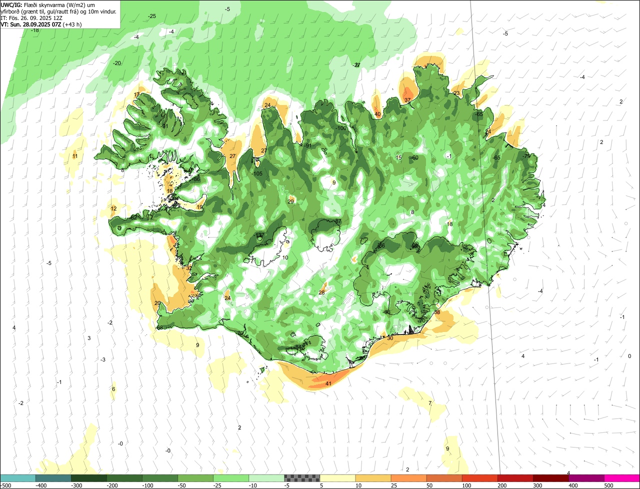This screenshot has height=489, width=640.
Task: Click the '40' value on the map
Action: click(377, 114)
